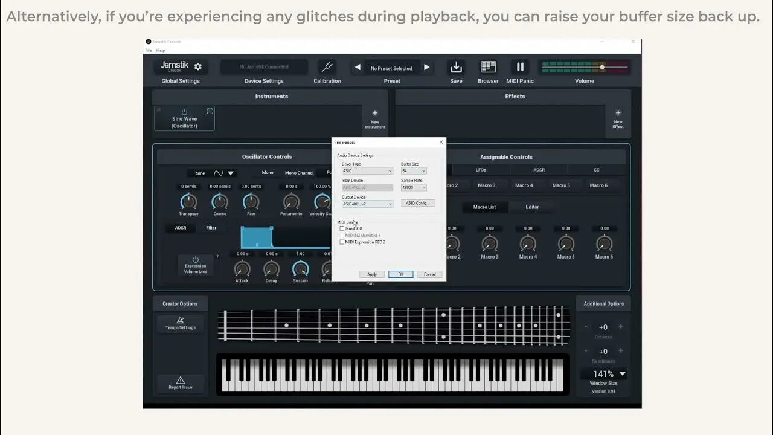Screen dimensions: 773x435
Task: Click the Attack knob
Action: (x=242, y=268)
